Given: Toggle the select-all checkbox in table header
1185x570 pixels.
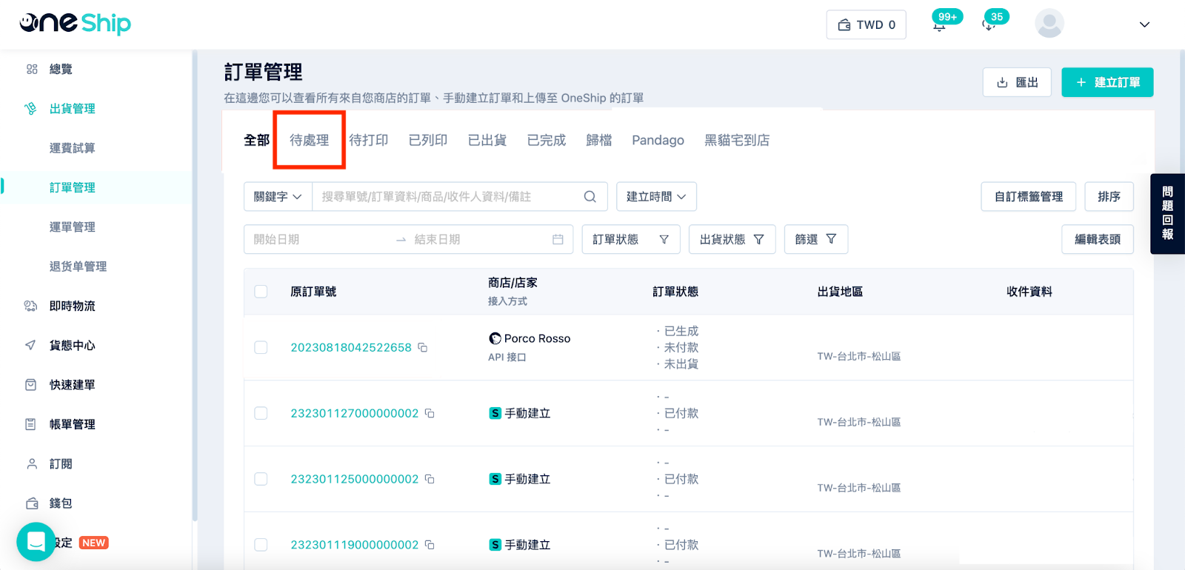Looking at the screenshot, I should point(261,292).
